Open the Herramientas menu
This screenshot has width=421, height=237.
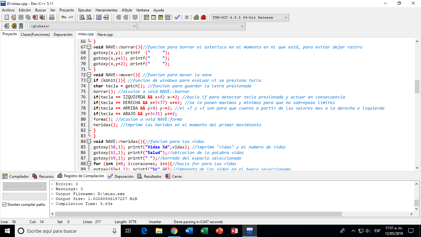point(106,10)
